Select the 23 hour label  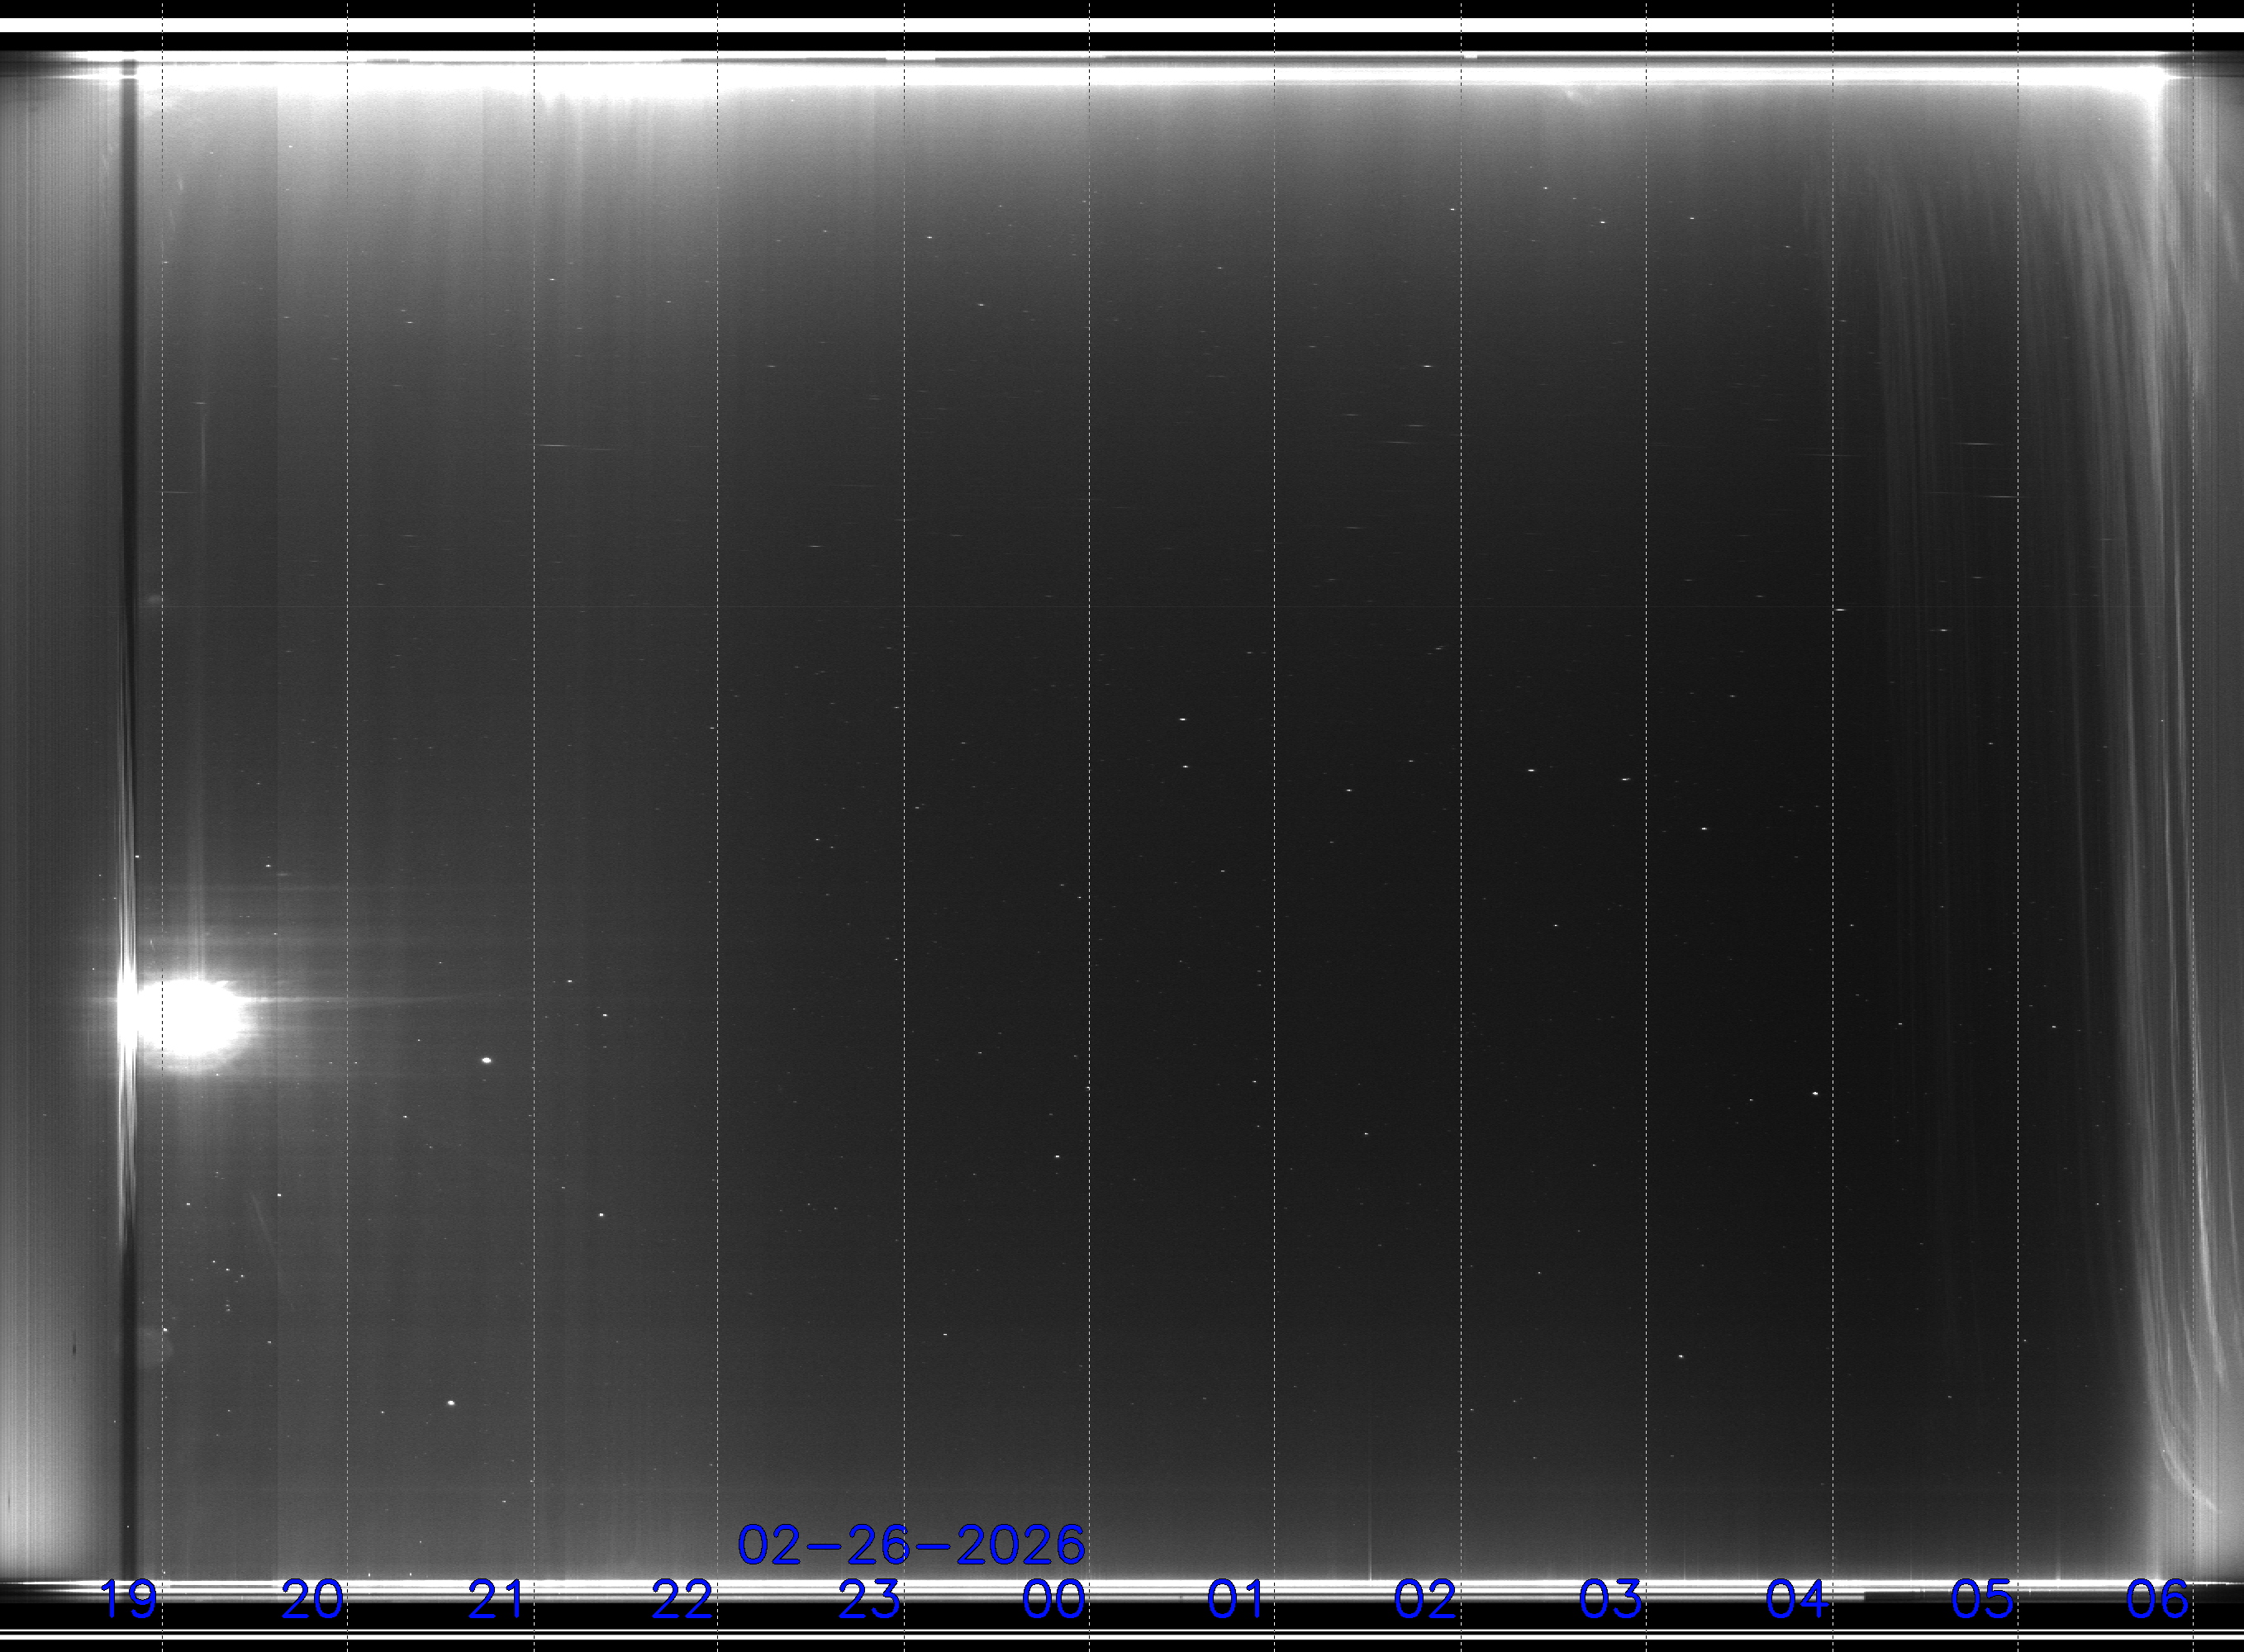(x=868, y=1600)
